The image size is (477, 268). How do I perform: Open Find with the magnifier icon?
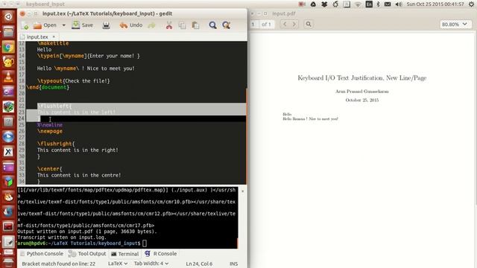coord(212,25)
